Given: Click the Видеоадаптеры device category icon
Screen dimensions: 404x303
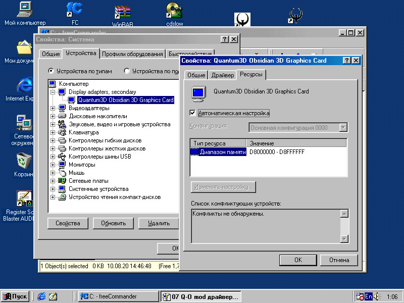Looking at the screenshot, I should [62, 108].
